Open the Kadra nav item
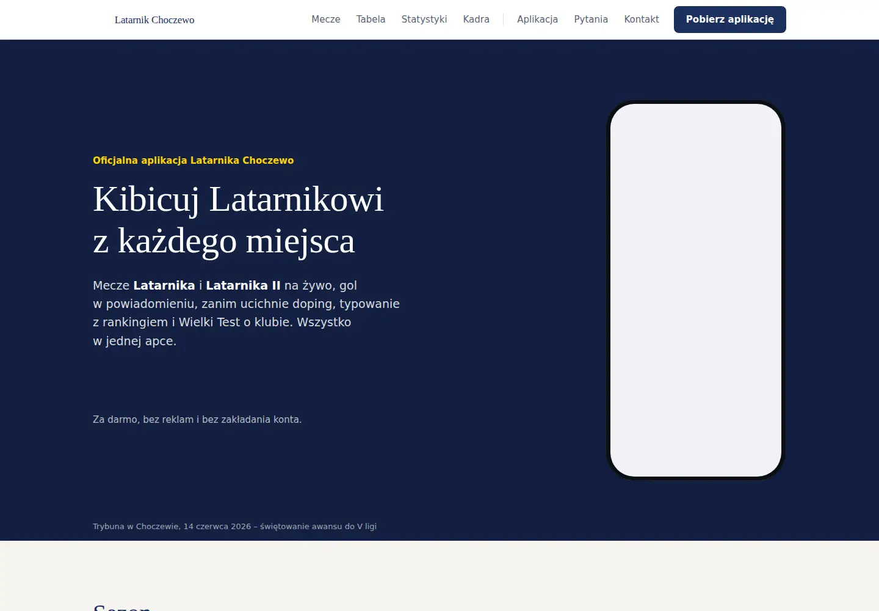879x611 pixels. pyautogui.click(x=476, y=20)
